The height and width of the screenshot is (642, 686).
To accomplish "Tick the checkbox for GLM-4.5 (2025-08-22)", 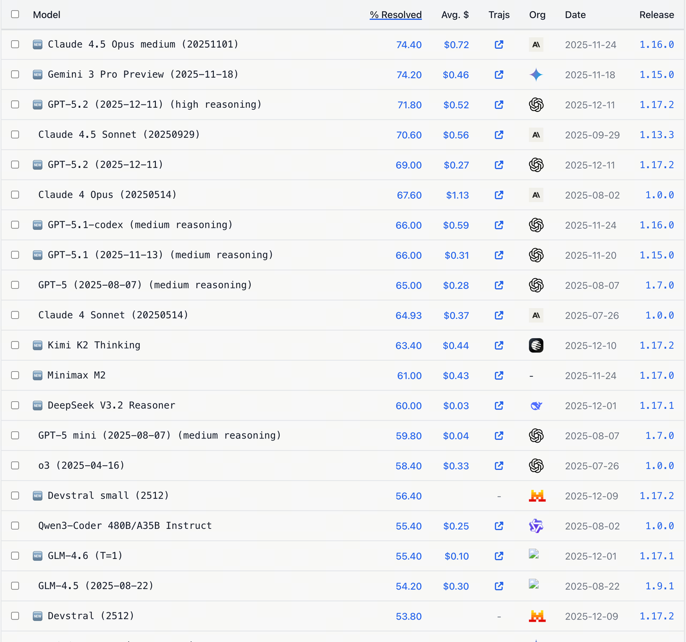I will [x=15, y=586].
